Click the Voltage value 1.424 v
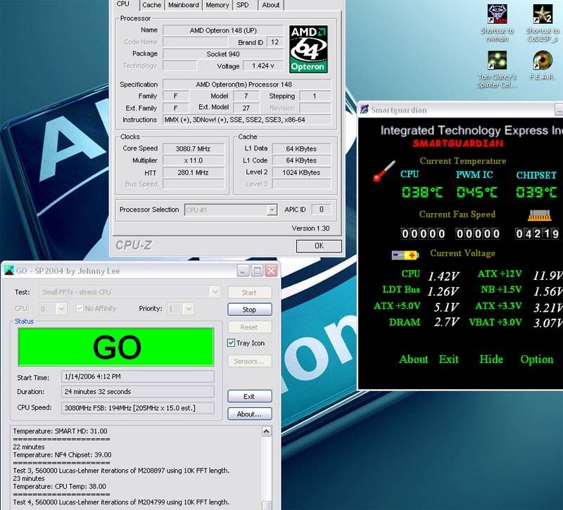The image size is (563, 510). coord(263,65)
